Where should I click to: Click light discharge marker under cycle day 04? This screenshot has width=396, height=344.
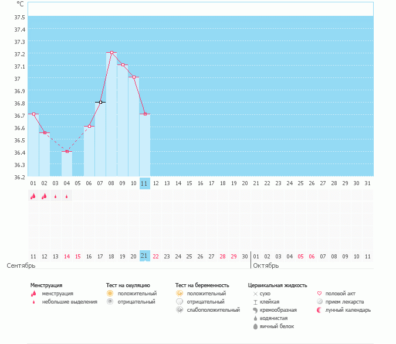pyautogui.click(x=67, y=197)
